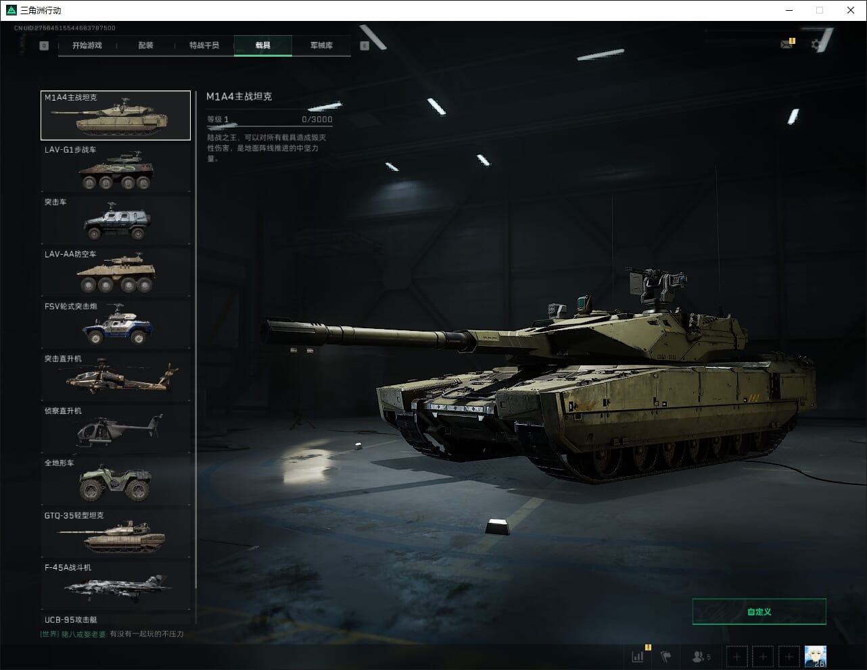Open the mail inbox envelope icon
The height and width of the screenshot is (670, 867).
(787, 45)
